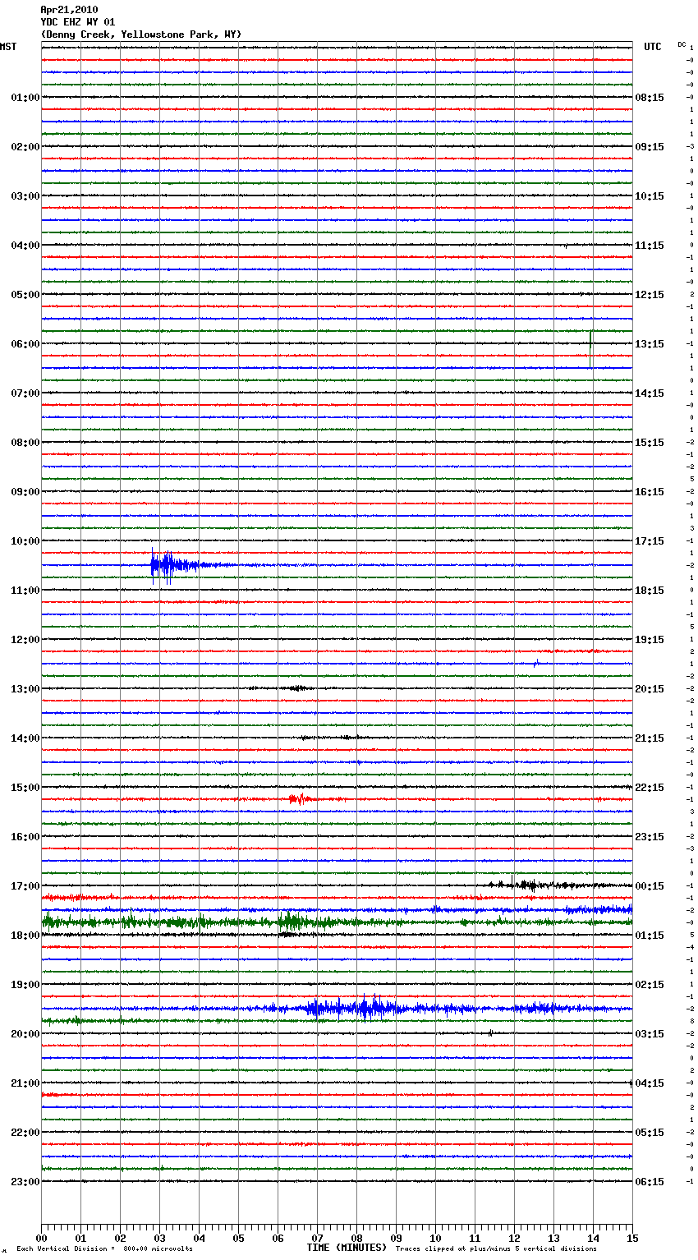Image resolution: width=698 pixels, height=1260 pixels.
Task: Click minute 08 on the time axis
Action: click(x=356, y=1239)
